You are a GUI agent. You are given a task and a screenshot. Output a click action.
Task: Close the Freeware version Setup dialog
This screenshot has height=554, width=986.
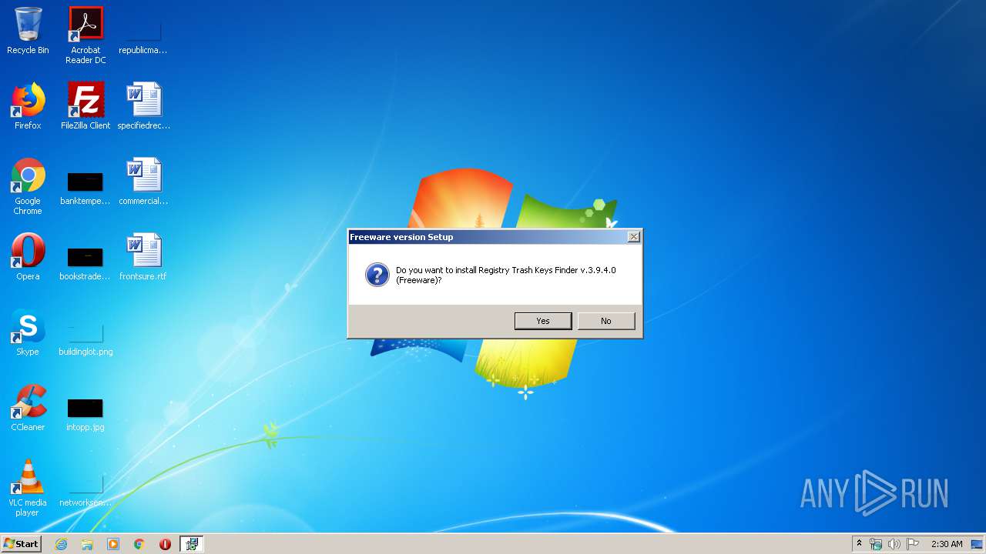click(633, 237)
